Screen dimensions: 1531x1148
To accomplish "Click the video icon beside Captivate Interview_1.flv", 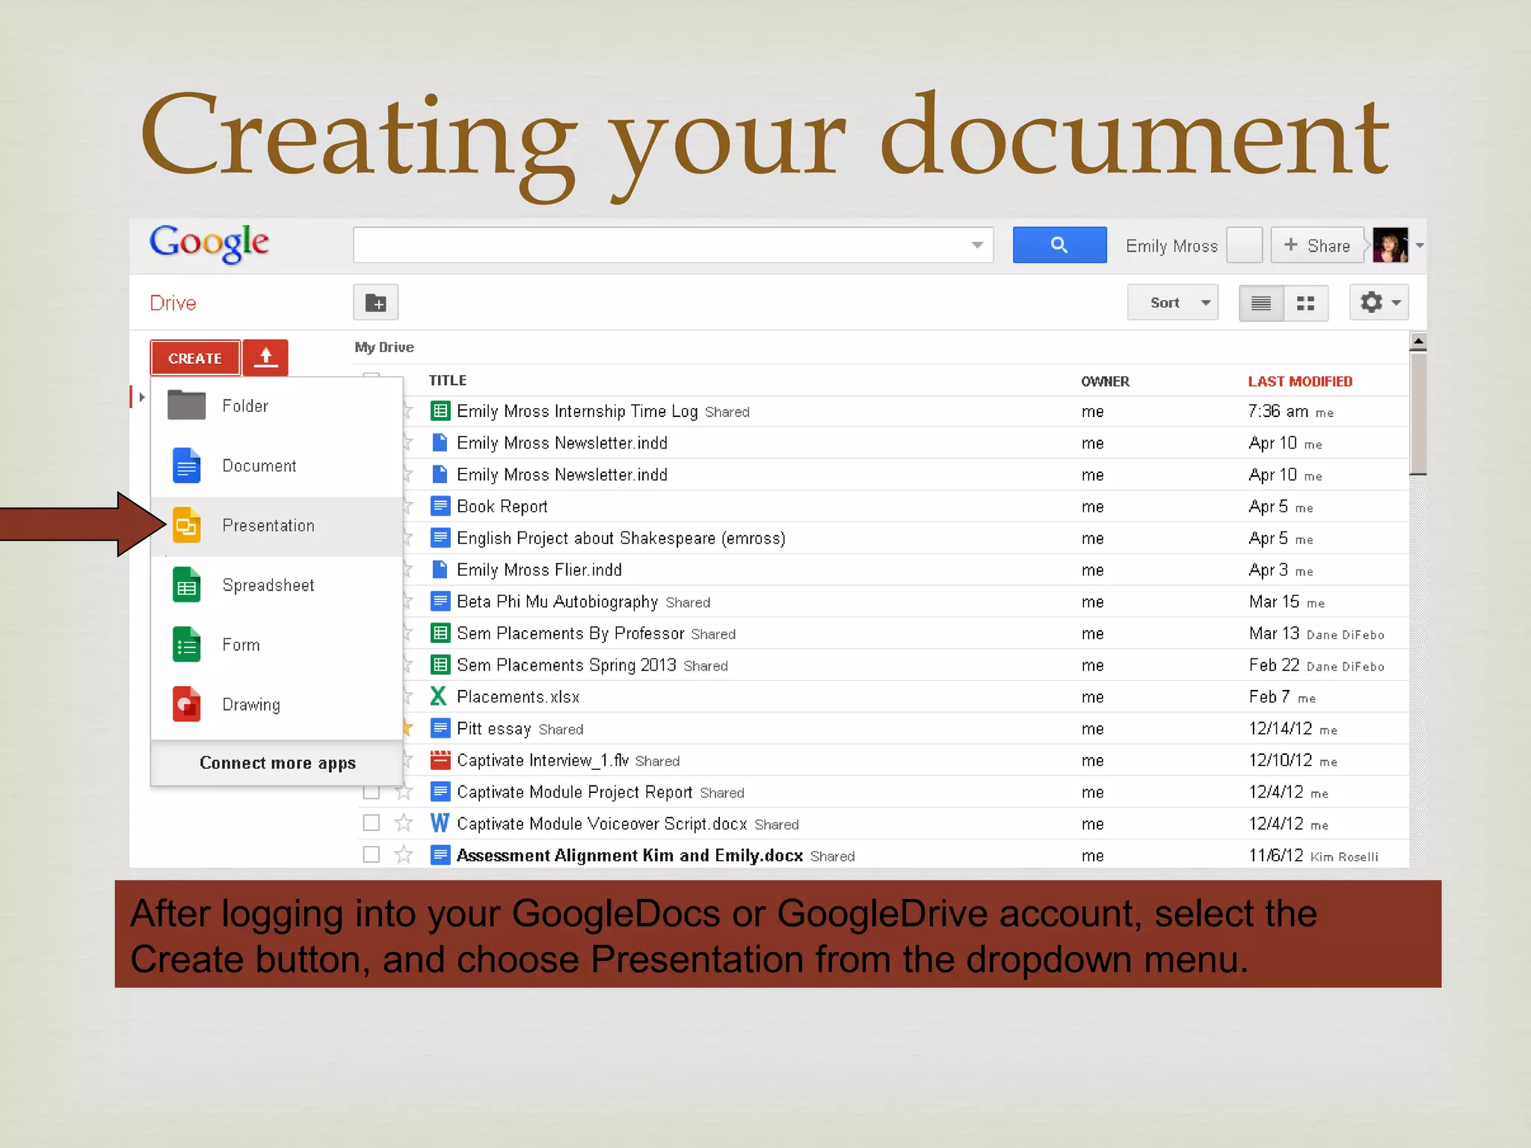I will tap(440, 760).
